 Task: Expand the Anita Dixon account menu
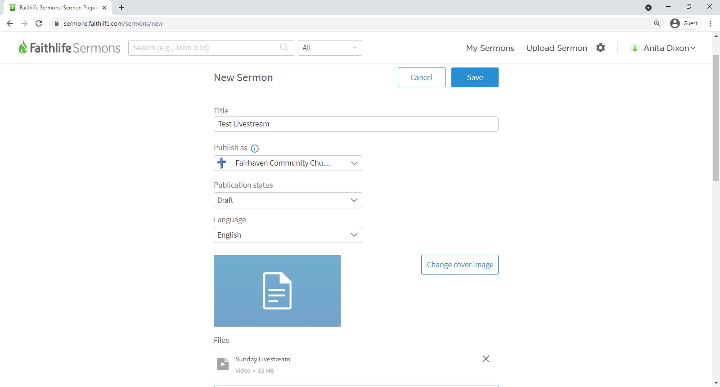669,48
